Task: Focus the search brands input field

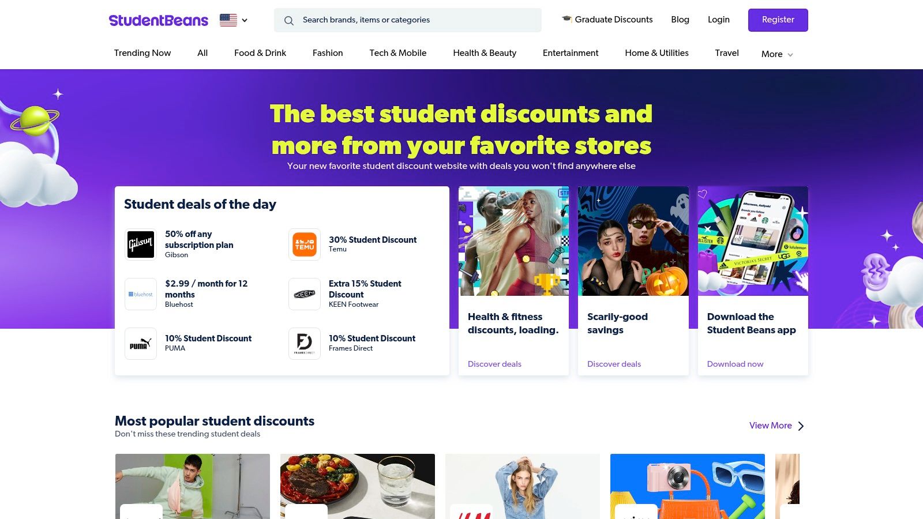Action: pyautogui.click(x=408, y=20)
